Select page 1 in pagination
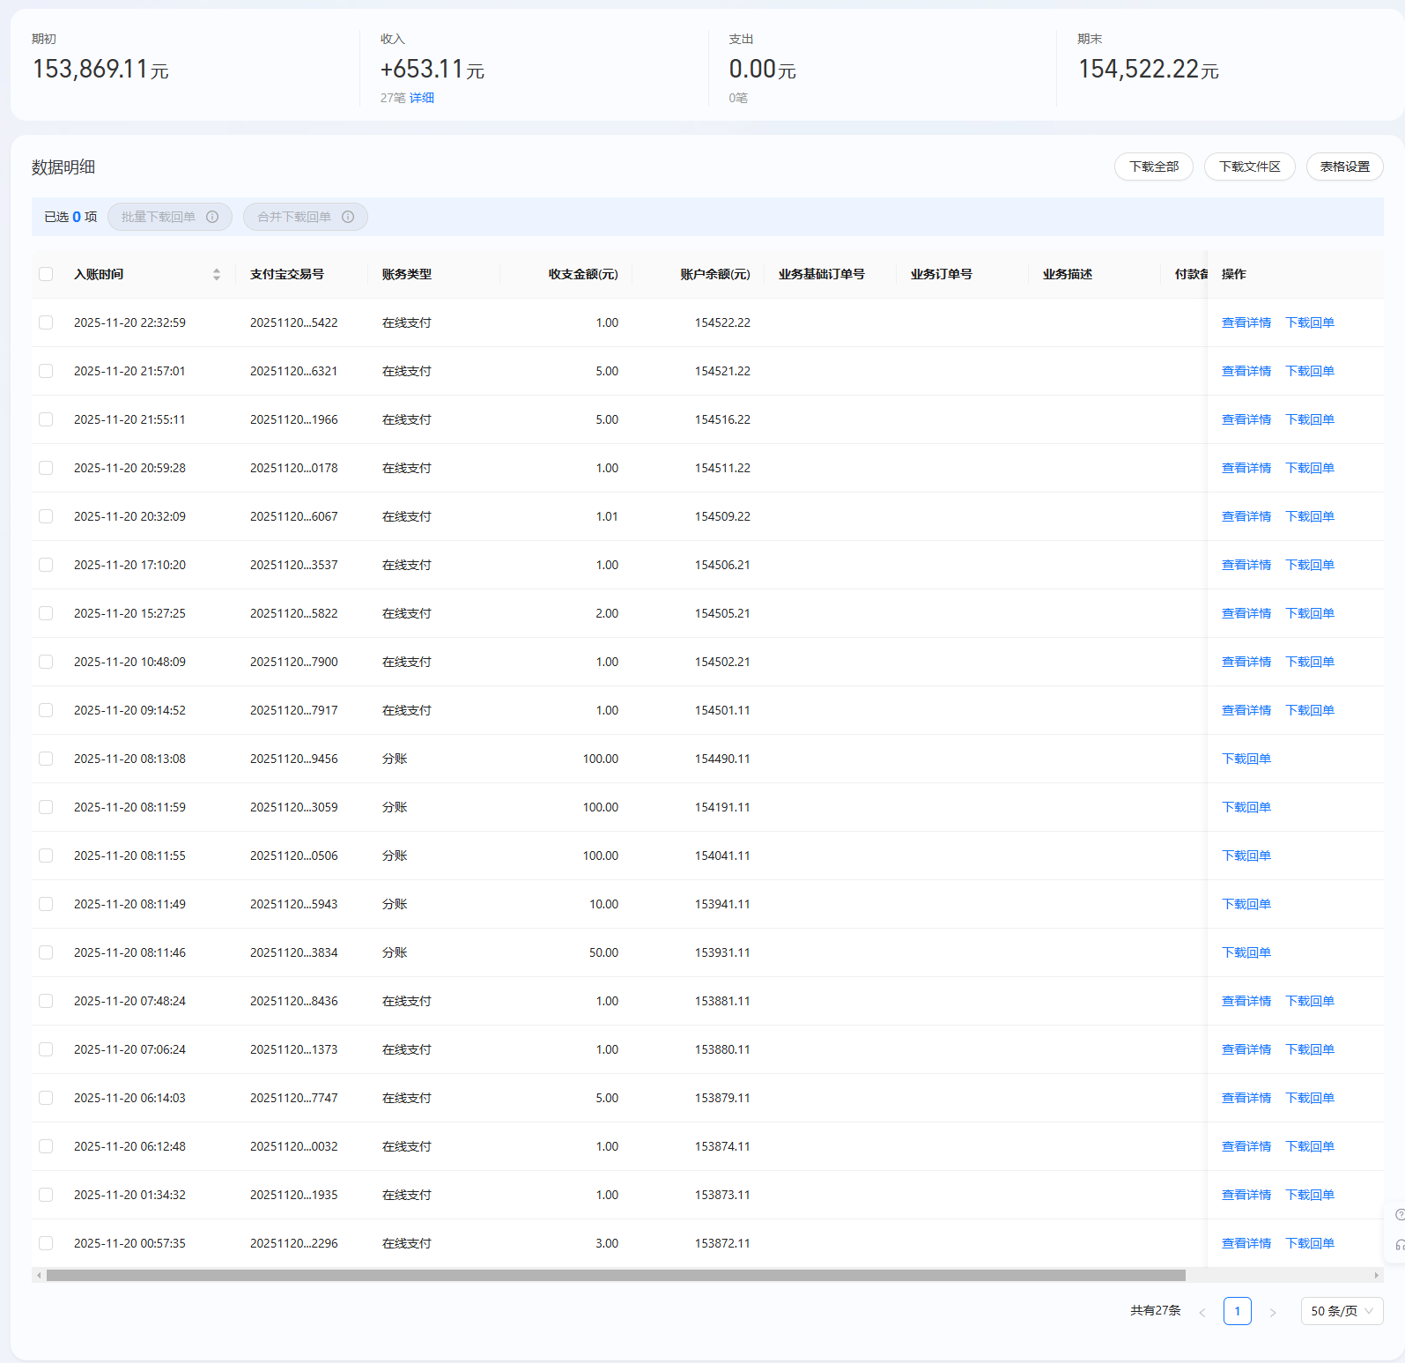The width and height of the screenshot is (1405, 1363). [x=1237, y=1311]
